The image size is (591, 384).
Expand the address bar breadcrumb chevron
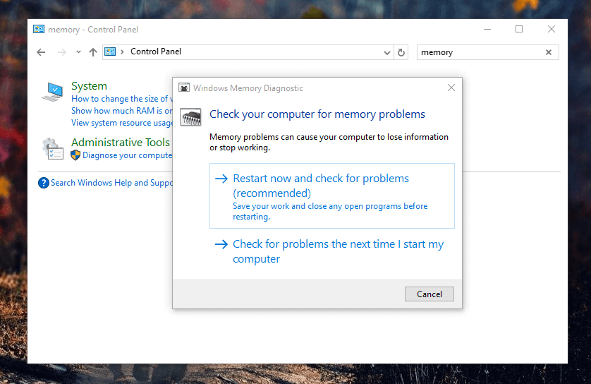[122, 52]
